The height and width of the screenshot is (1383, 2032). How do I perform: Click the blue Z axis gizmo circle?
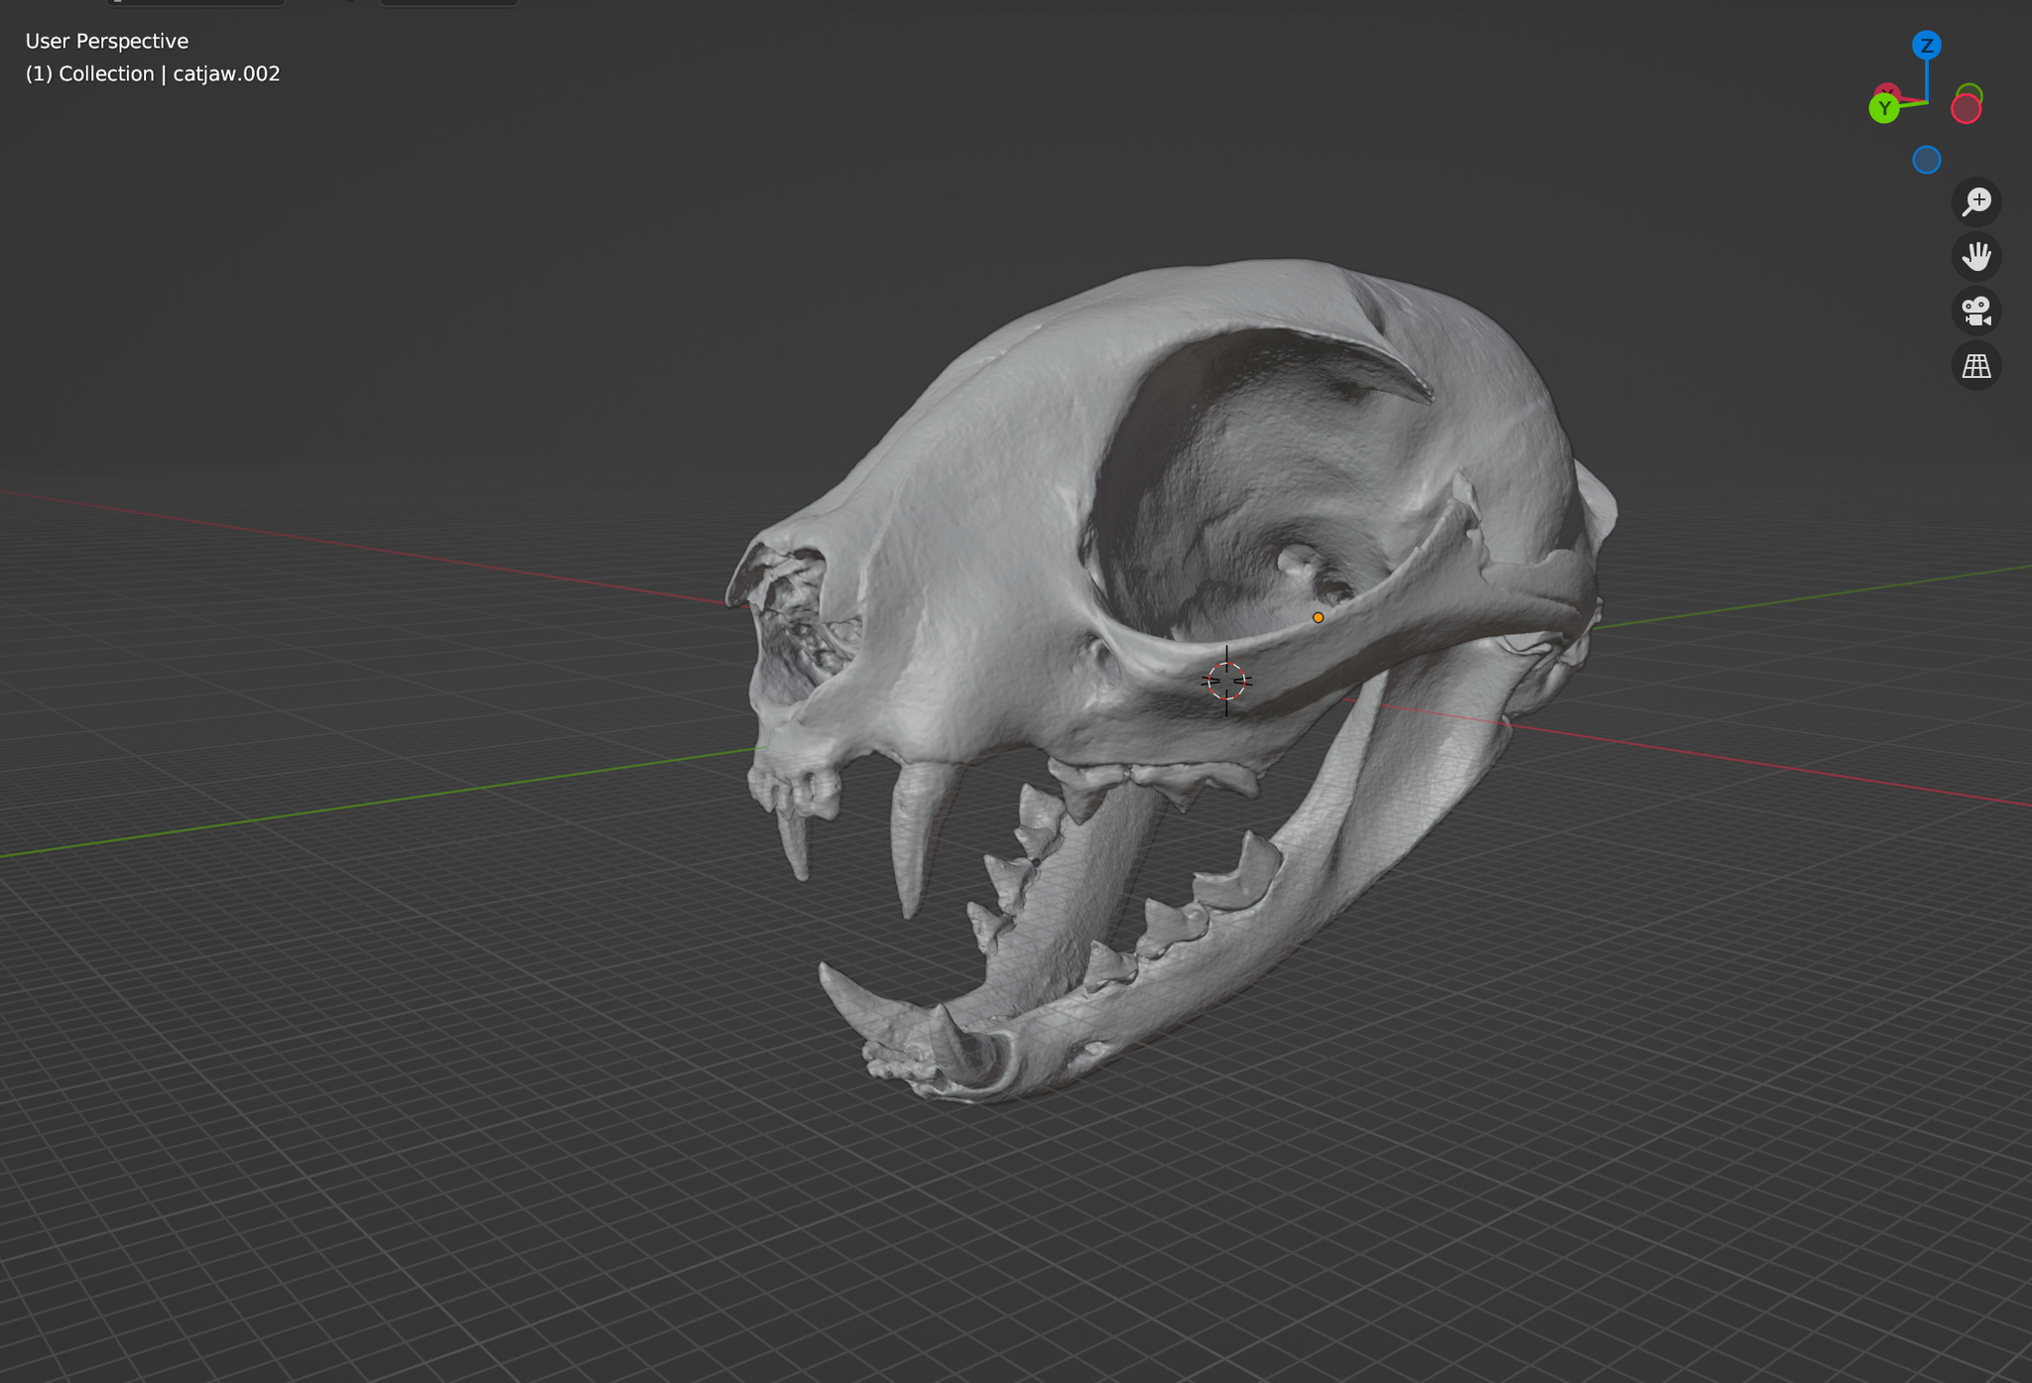1926,45
